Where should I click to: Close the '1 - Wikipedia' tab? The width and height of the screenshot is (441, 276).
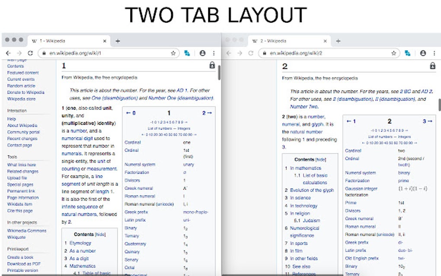tap(105, 41)
